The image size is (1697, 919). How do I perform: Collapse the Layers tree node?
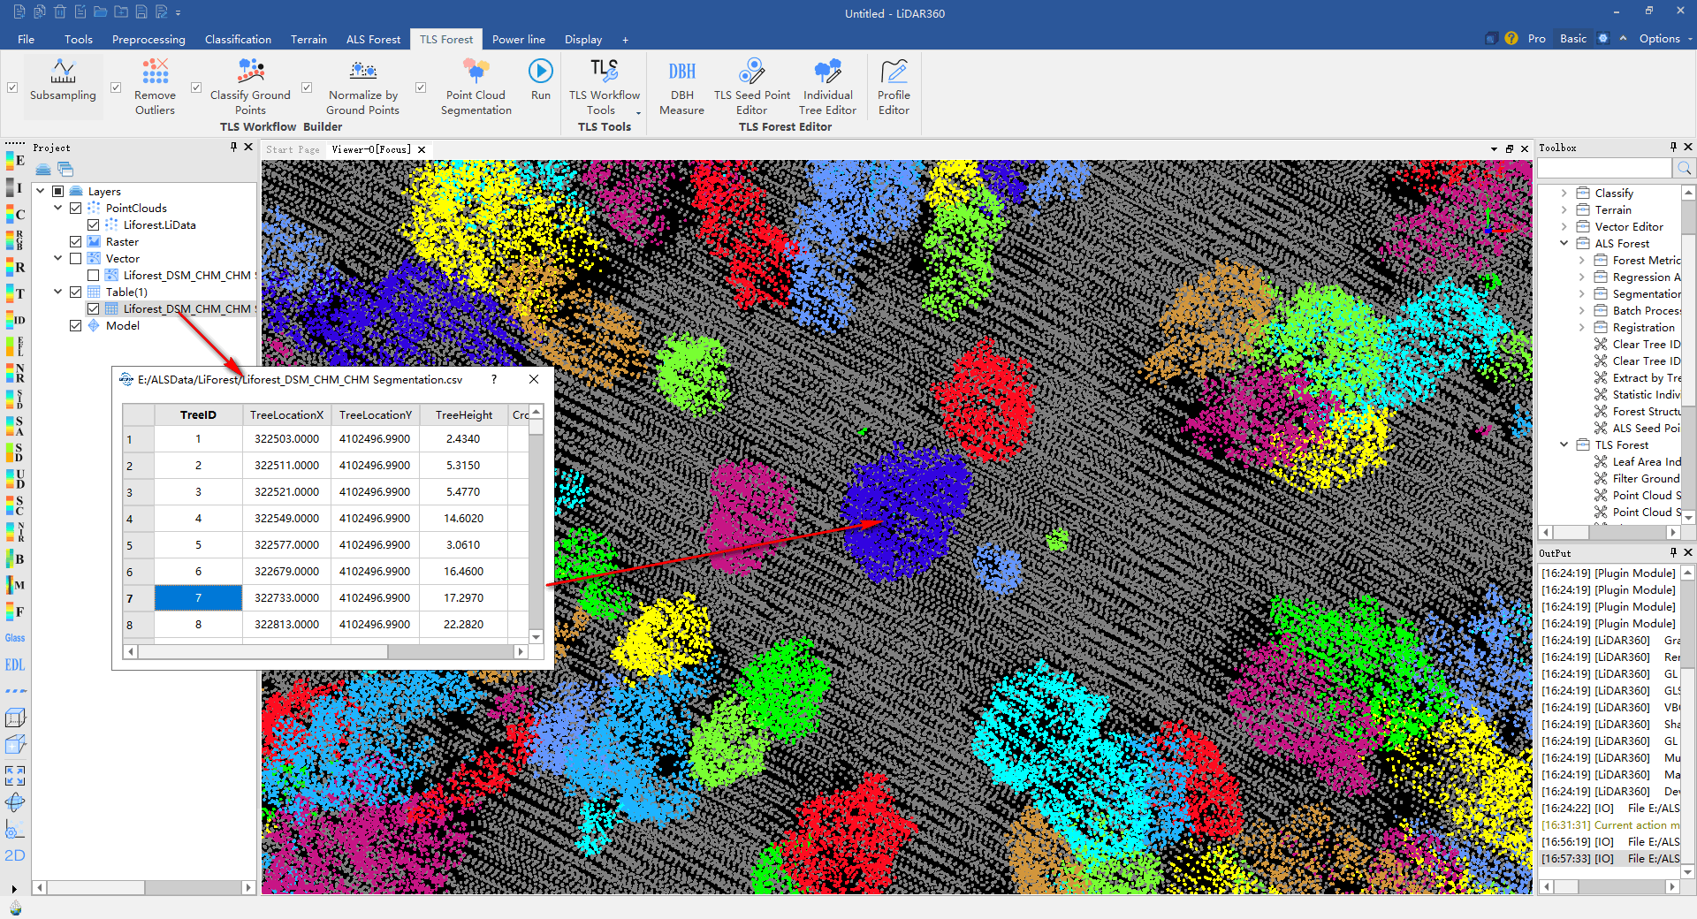tap(41, 191)
